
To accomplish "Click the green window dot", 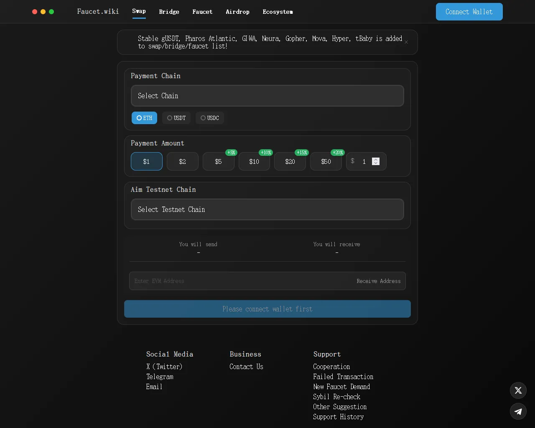I will (x=51, y=12).
